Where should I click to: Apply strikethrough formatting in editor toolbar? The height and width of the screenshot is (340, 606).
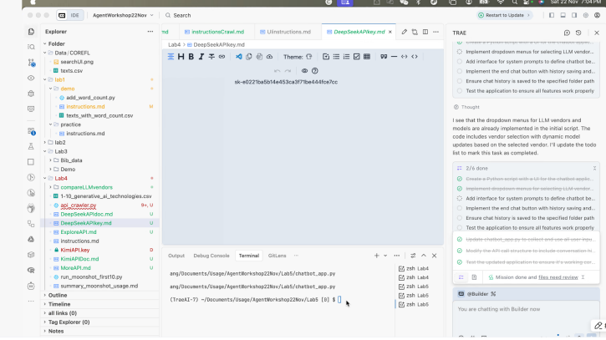coord(211,57)
